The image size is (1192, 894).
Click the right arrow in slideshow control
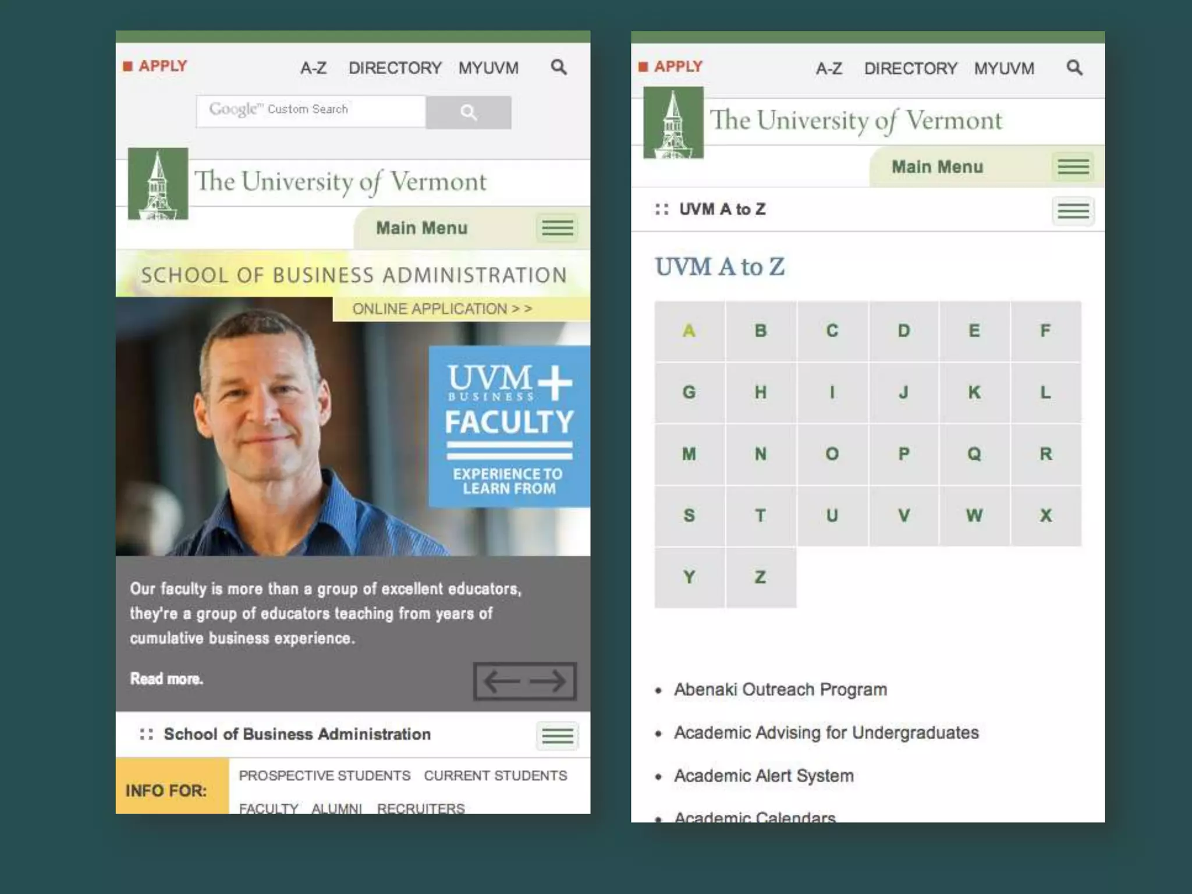pos(548,680)
